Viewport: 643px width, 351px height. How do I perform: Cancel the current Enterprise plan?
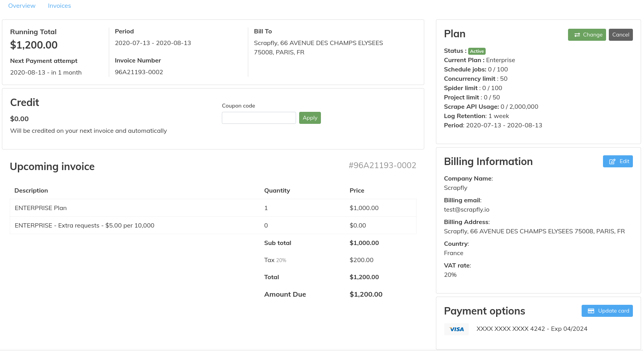pos(620,35)
